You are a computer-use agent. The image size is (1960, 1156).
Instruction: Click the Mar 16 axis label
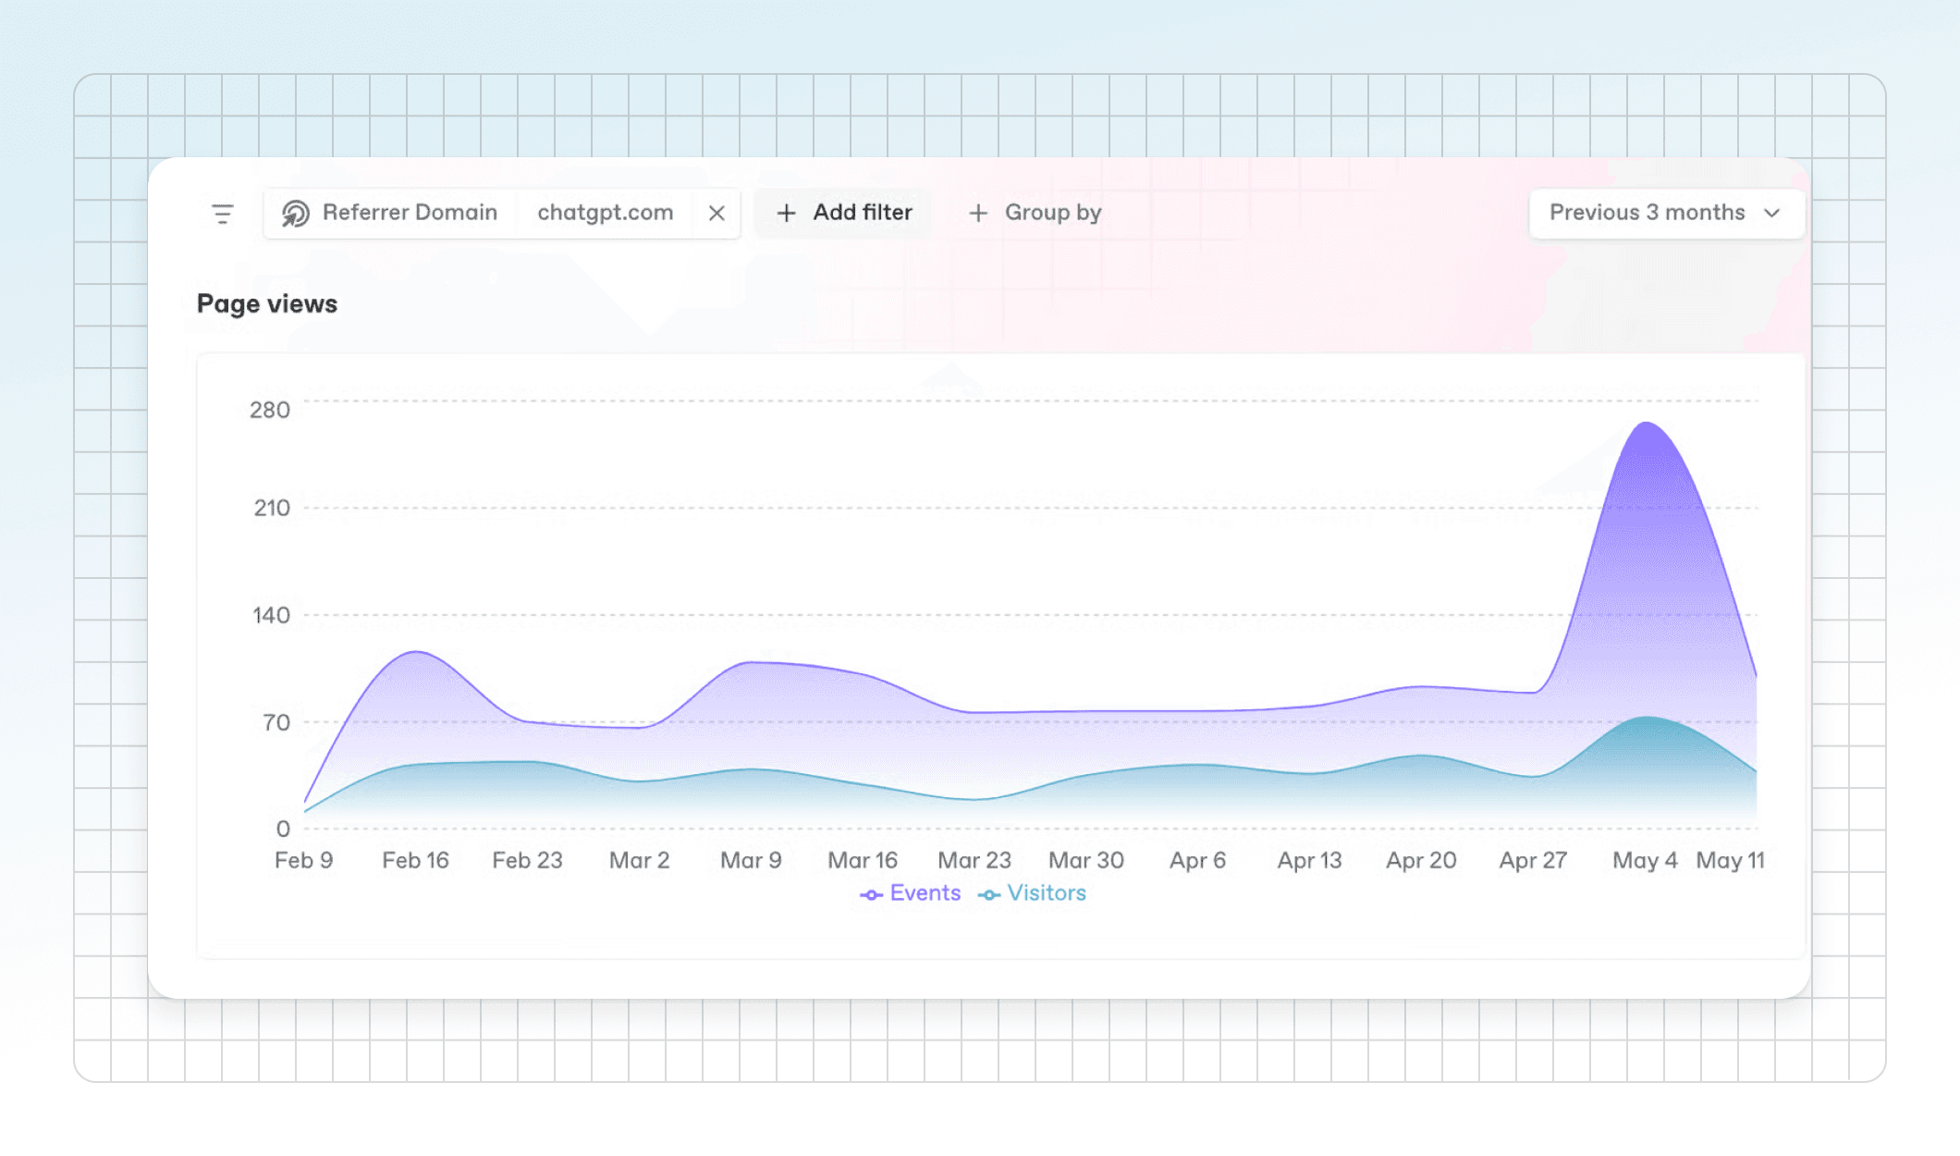pyautogui.click(x=863, y=860)
